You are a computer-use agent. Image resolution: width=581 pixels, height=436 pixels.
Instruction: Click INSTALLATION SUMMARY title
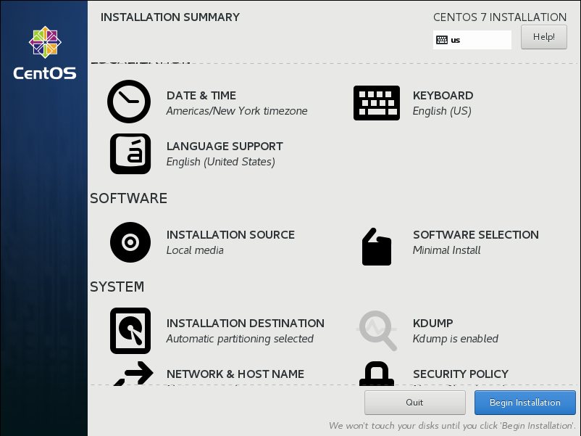(170, 17)
